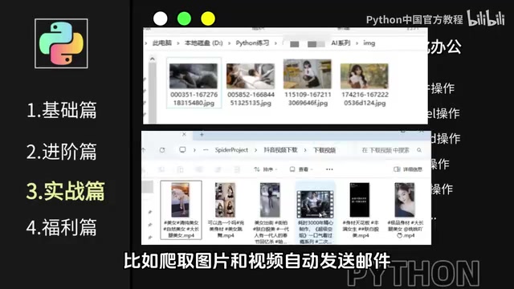
Task: Click Python练习 in the breadcrumb path
Action: (252, 43)
